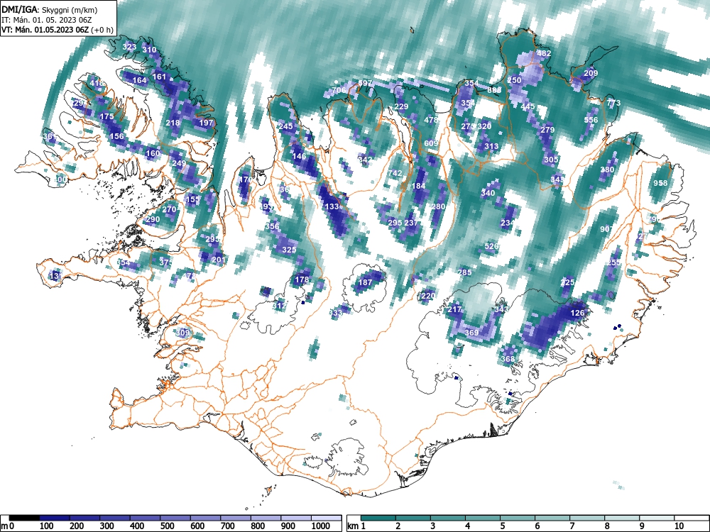710x532 pixels.
Task: Select the 958 value in the east
Action: [660, 183]
